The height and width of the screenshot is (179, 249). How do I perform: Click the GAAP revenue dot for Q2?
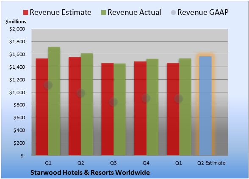click(81, 93)
